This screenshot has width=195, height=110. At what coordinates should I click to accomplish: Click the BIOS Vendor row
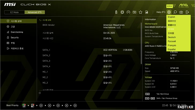click(x=89, y=26)
